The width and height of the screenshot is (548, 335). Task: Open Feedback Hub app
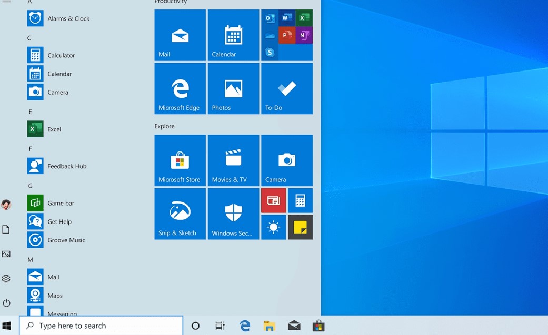pos(57,166)
